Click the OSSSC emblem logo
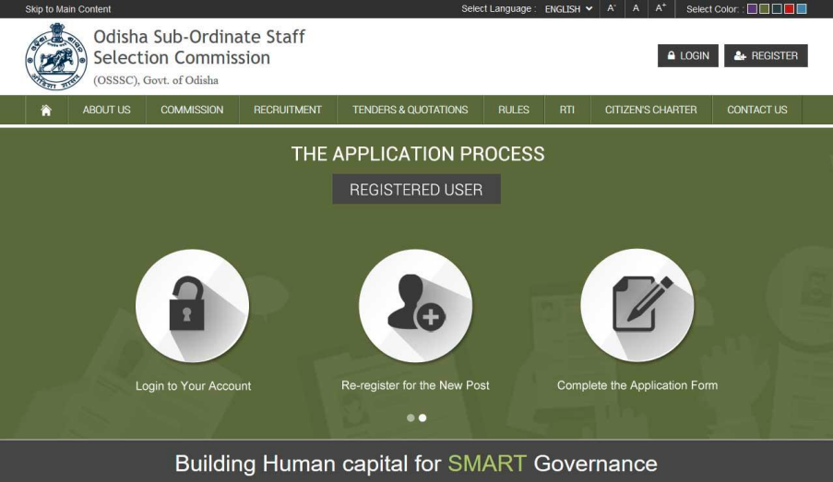 coord(55,56)
